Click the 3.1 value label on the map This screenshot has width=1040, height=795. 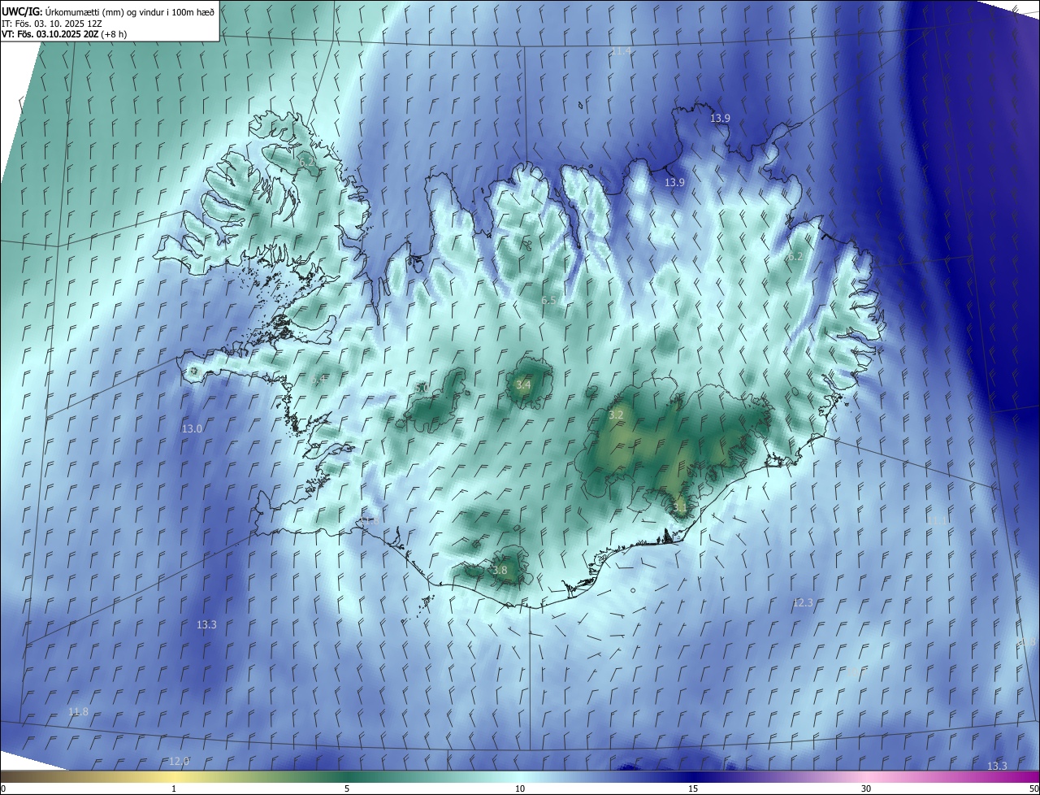[679, 508]
